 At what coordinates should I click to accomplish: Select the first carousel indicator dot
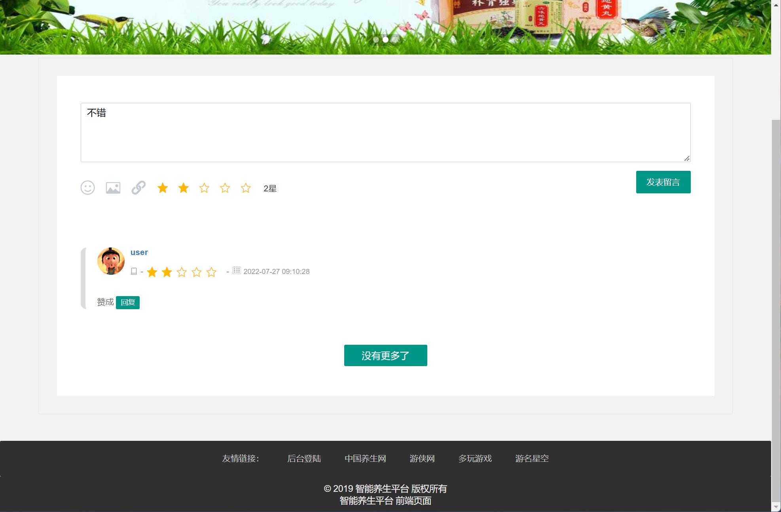click(376, 40)
